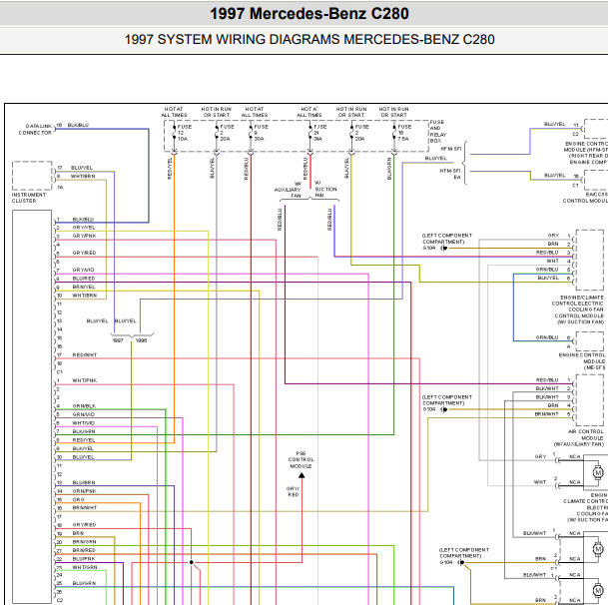
Task: Select the GRN/PNK wire label
Action: pos(84,491)
